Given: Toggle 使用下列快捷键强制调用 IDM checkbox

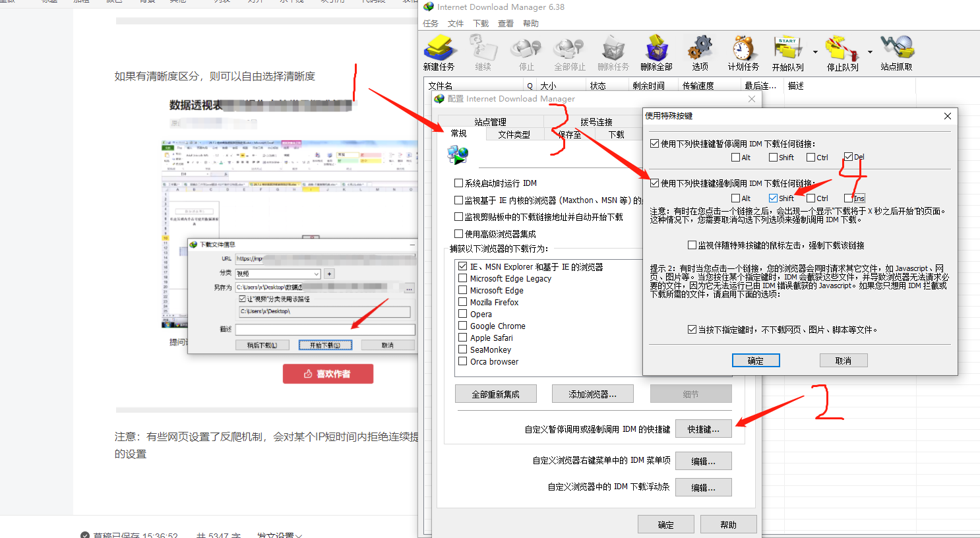Looking at the screenshot, I should 654,183.
